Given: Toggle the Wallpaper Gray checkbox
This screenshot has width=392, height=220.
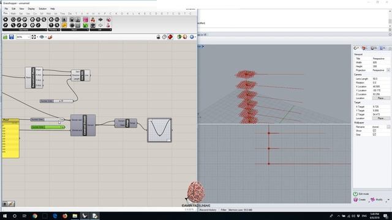Looking at the screenshot, I should pos(374,134).
